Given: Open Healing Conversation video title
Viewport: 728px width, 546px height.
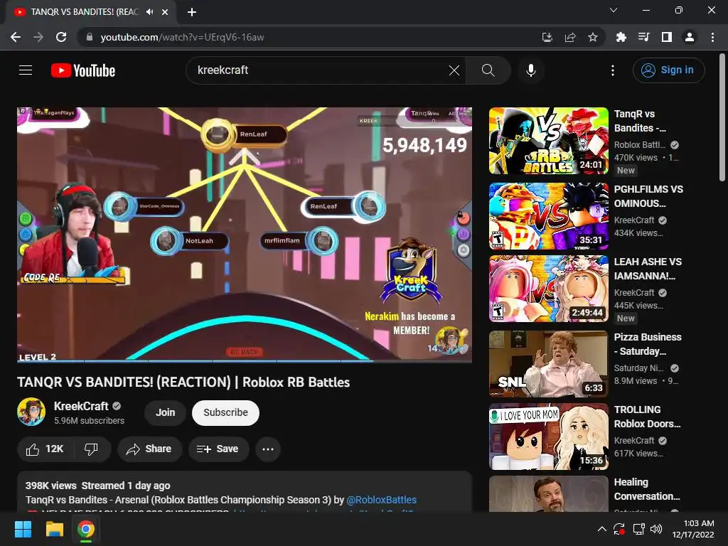Looking at the screenshot, I should tap(647, 489).
